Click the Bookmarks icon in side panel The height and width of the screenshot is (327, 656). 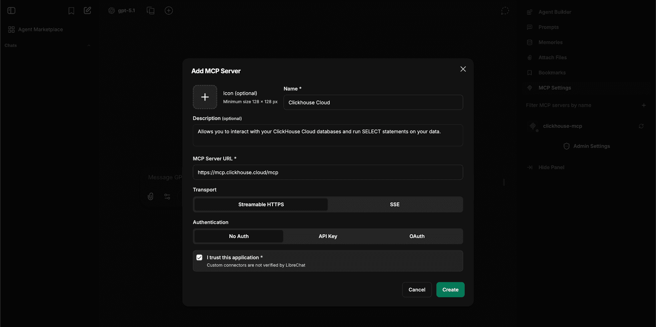click(529, 73)
